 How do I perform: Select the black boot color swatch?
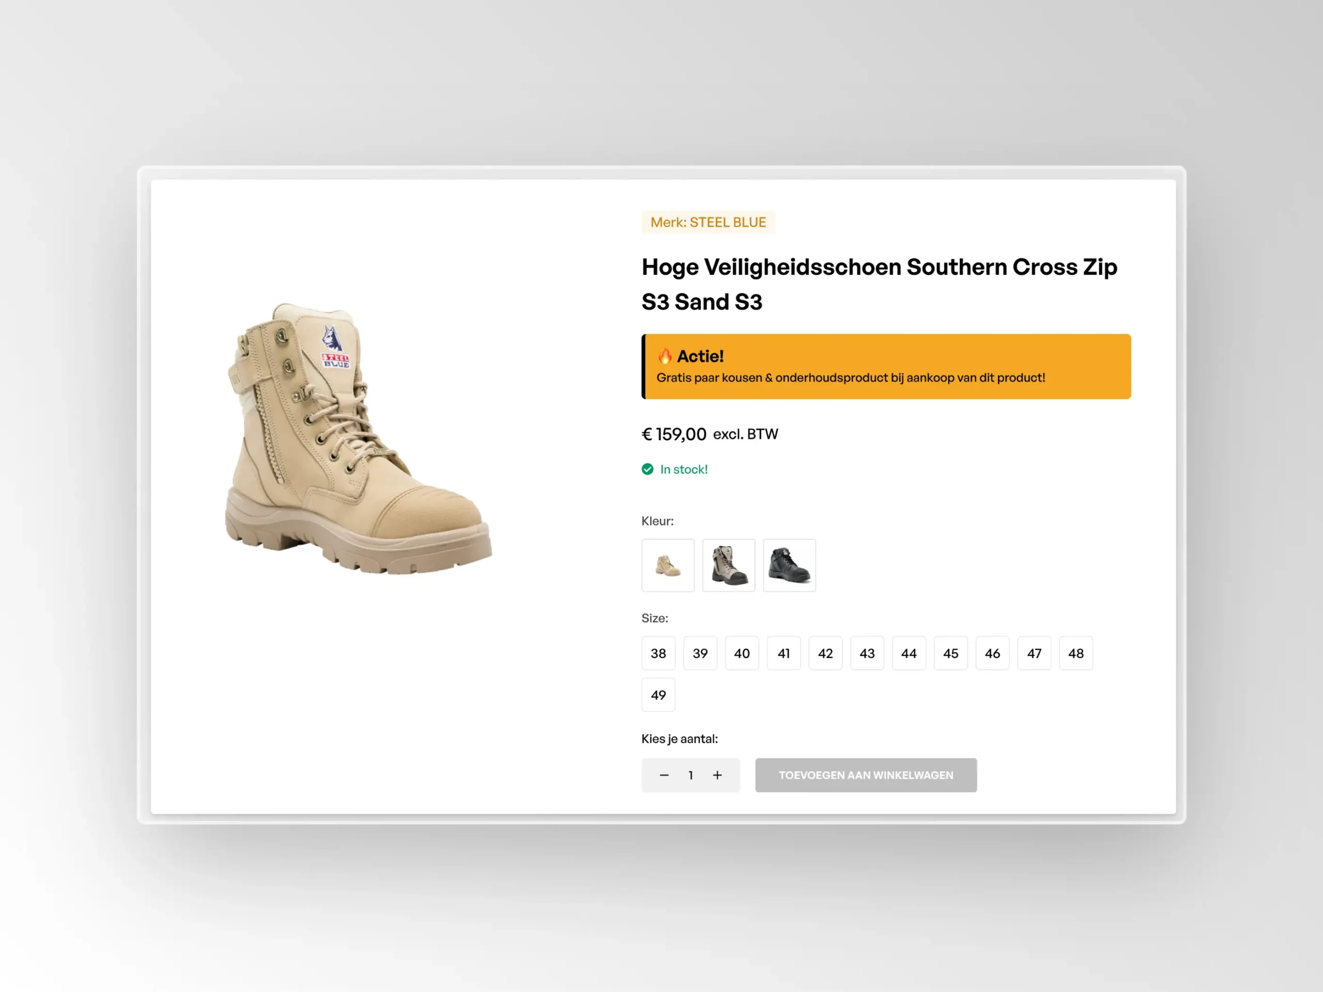point(789,565)
